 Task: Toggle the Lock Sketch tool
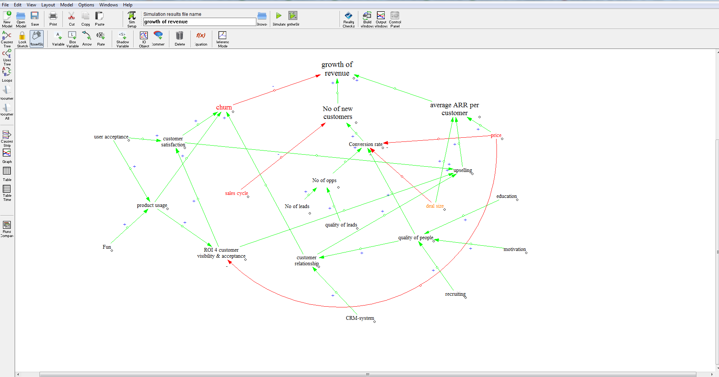point(22,39)
